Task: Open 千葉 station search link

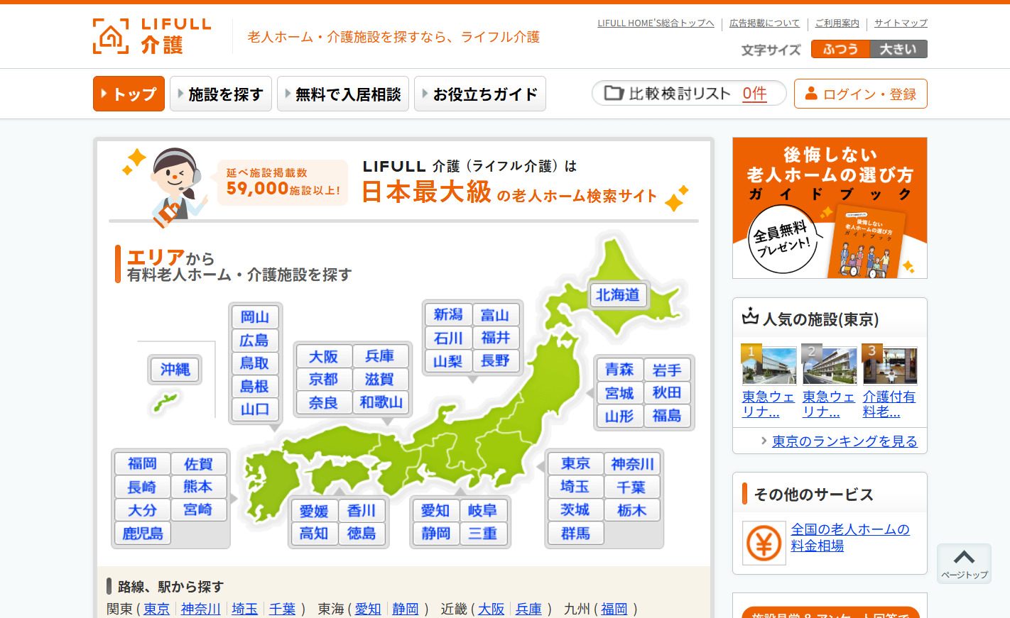Action: point(282,609)
